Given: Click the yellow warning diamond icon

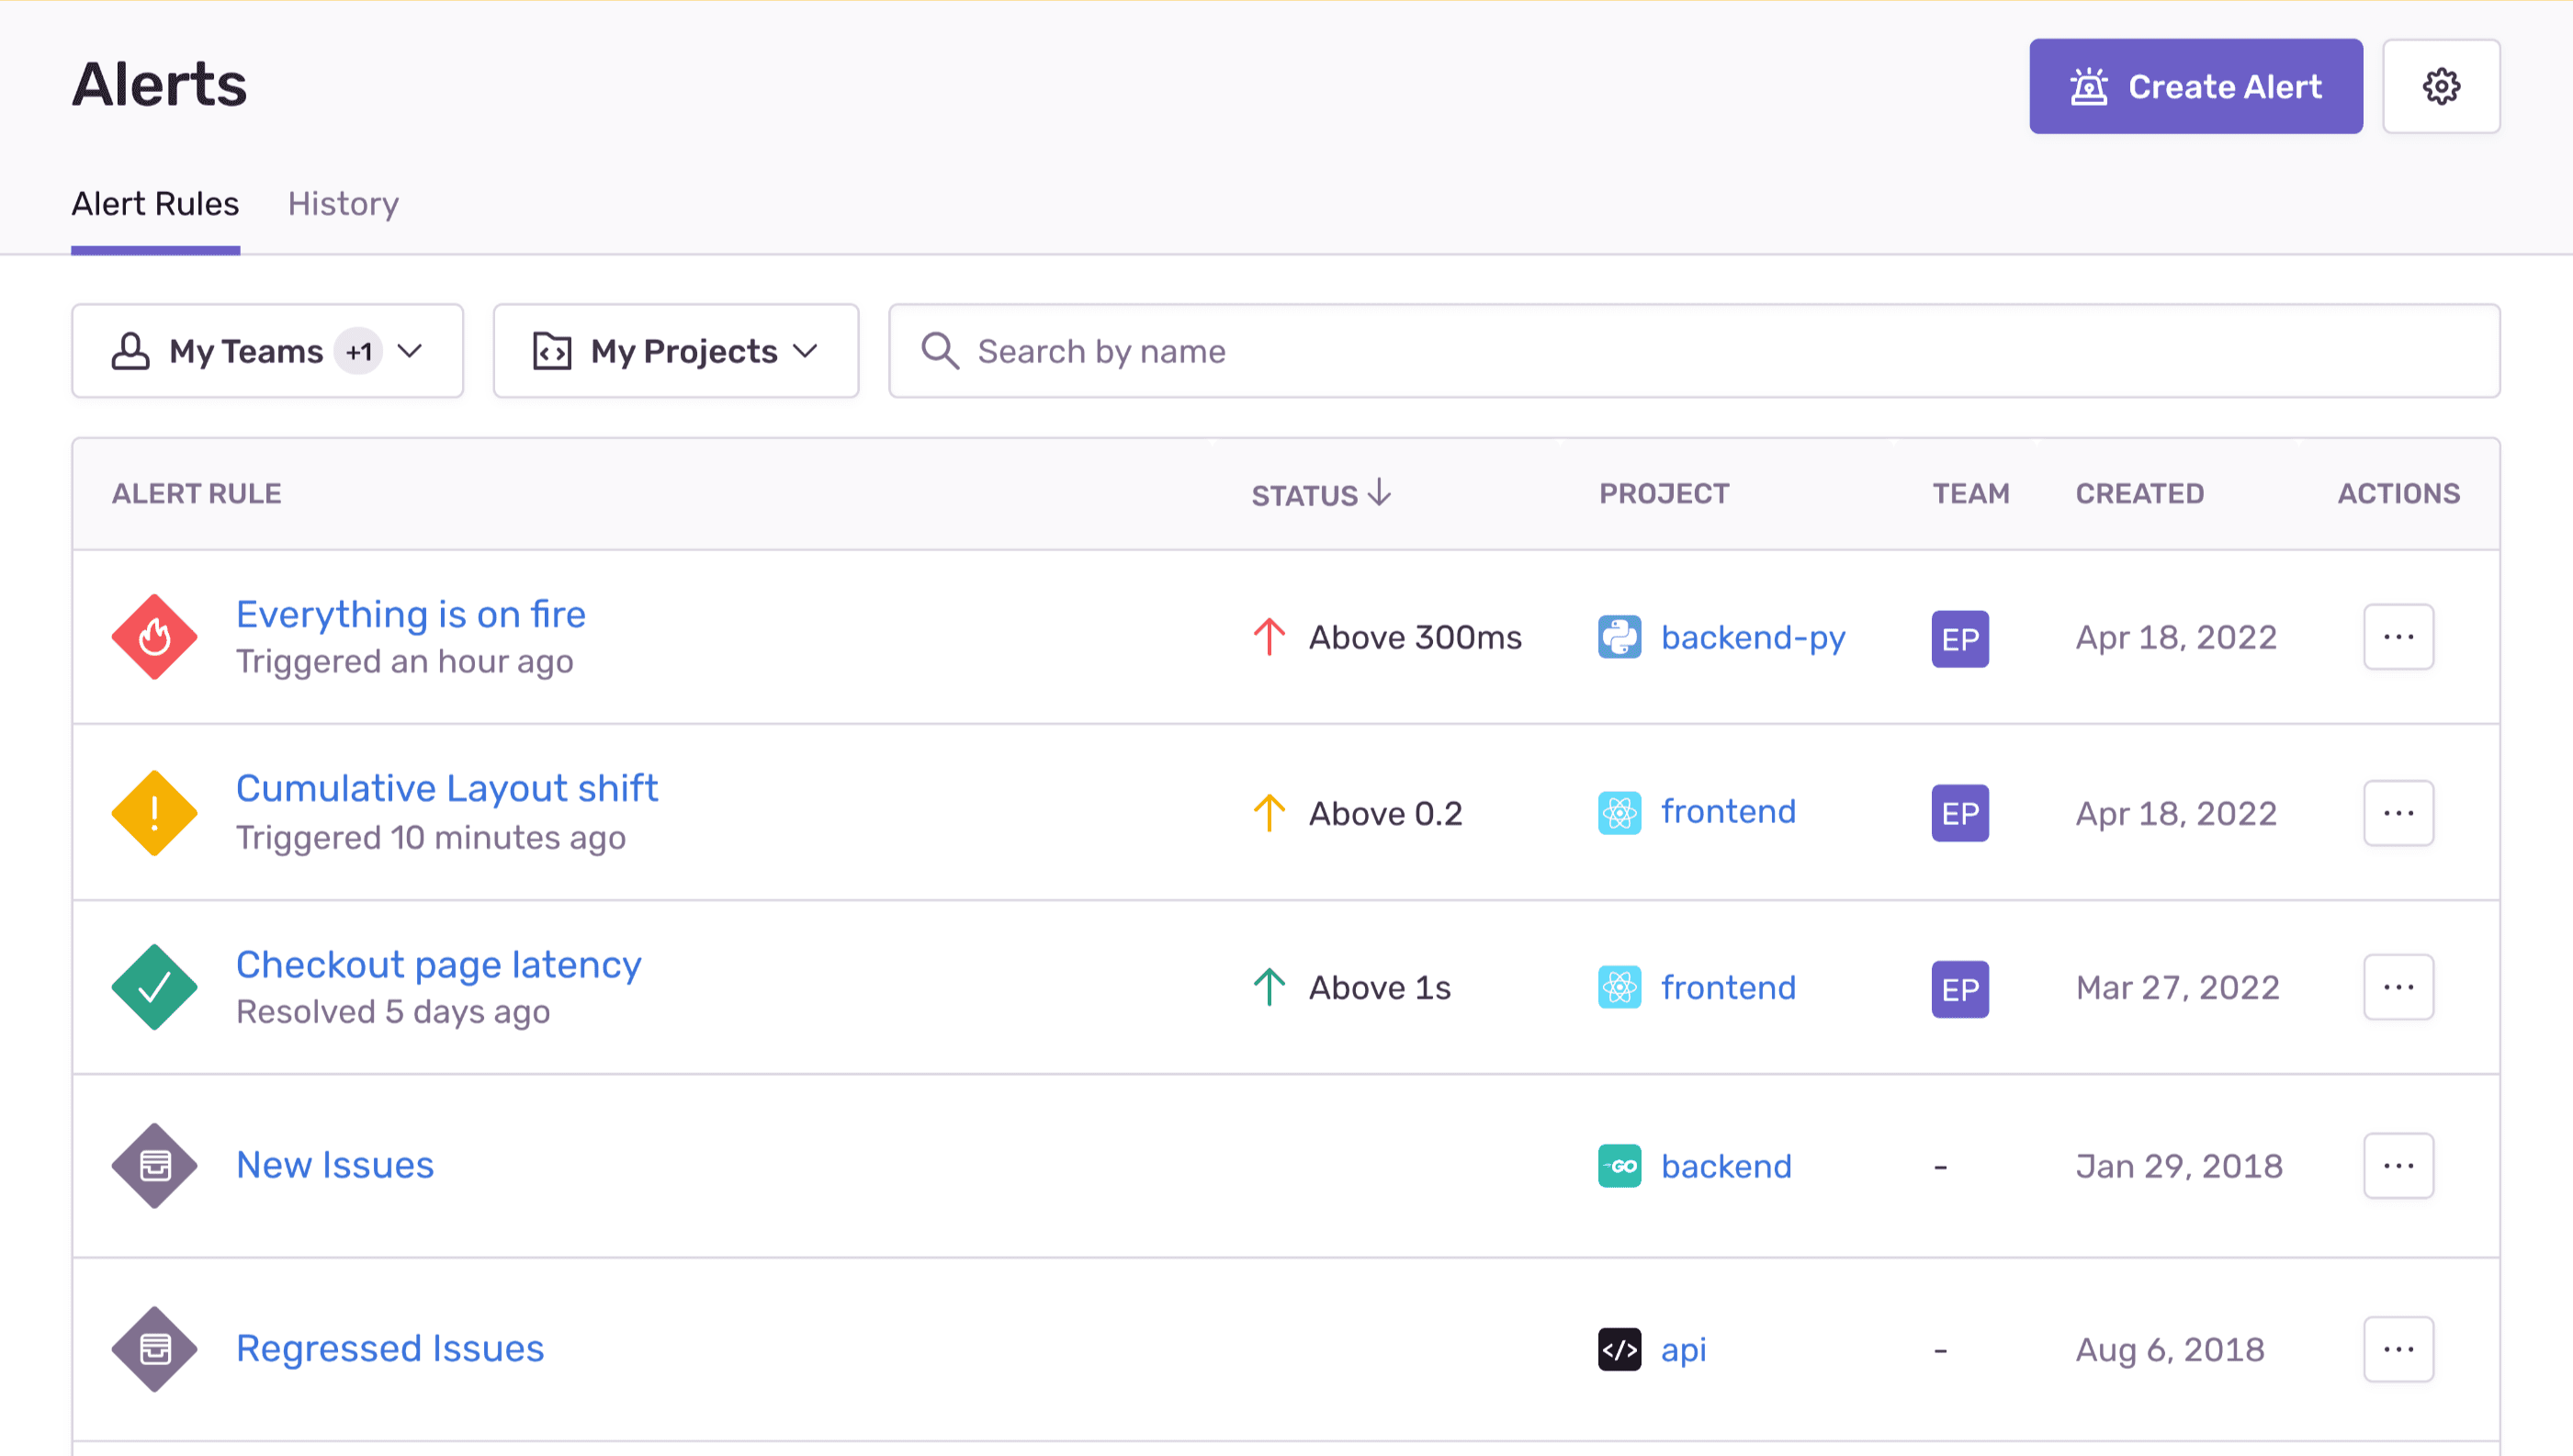Looking at the screenshot, I should (154, 813).
